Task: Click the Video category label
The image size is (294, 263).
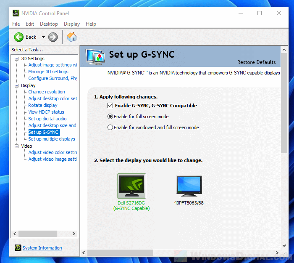Action: coord(26,146)
